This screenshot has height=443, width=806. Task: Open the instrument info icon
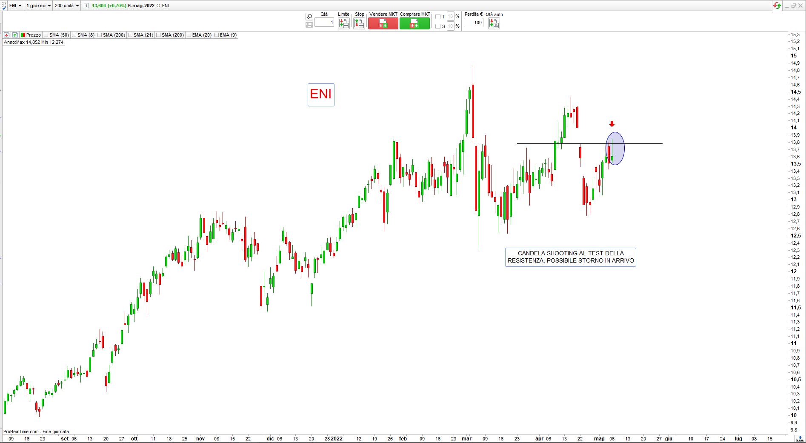point(86,6)
